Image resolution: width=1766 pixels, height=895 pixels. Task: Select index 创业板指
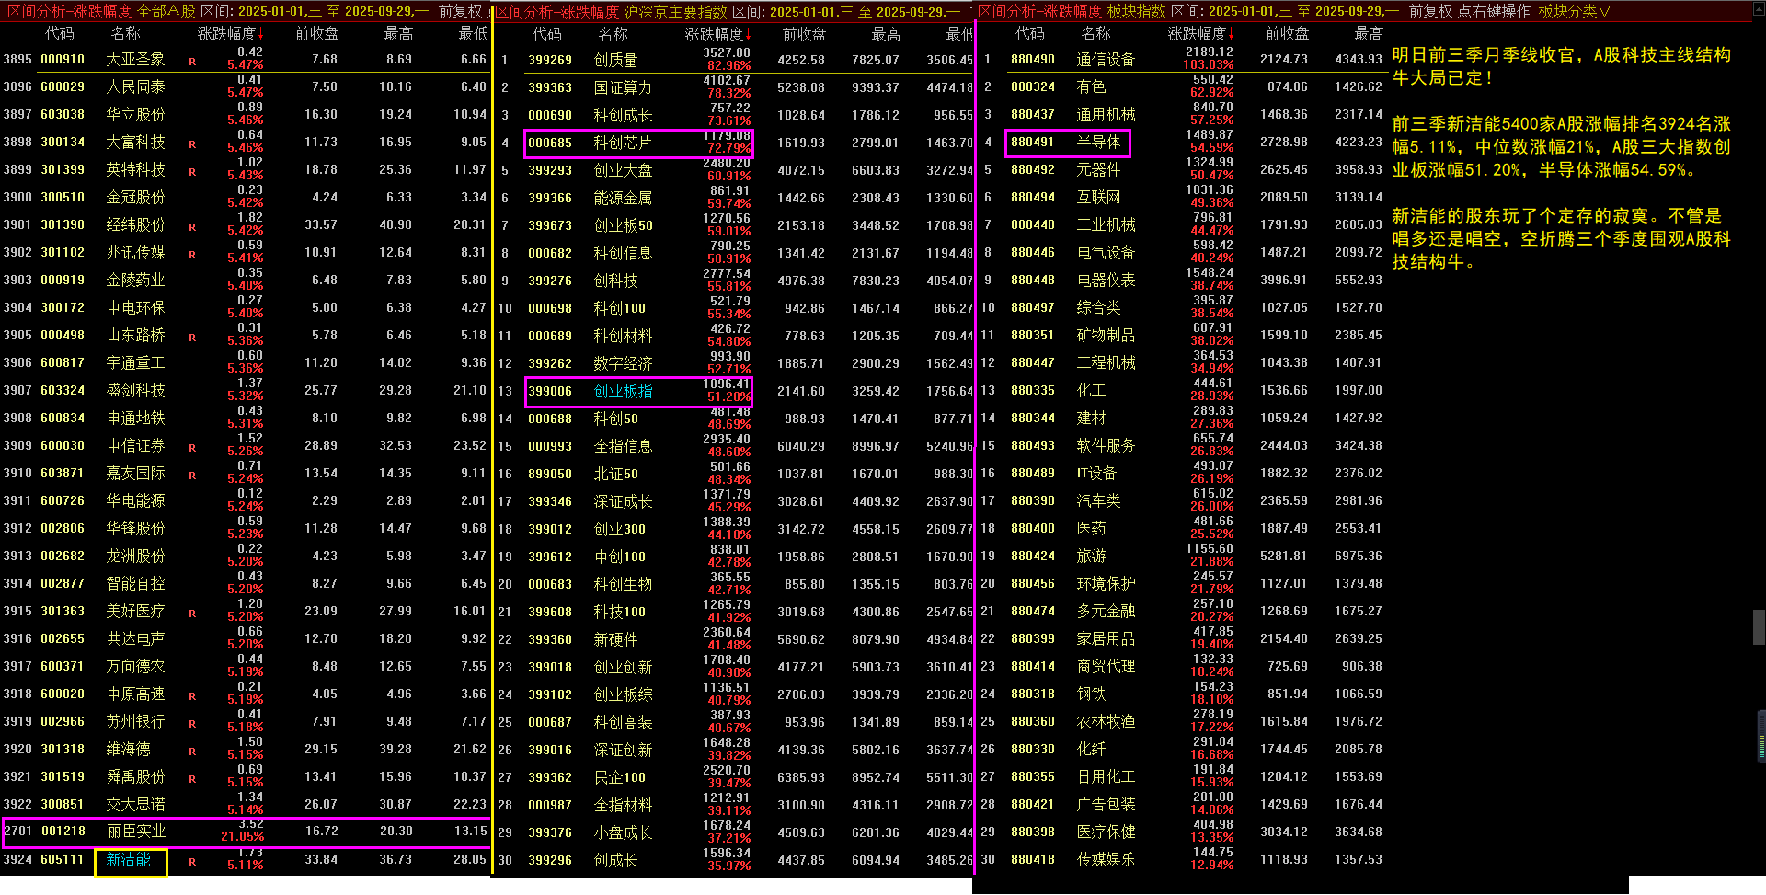click(x=623, y=391)
